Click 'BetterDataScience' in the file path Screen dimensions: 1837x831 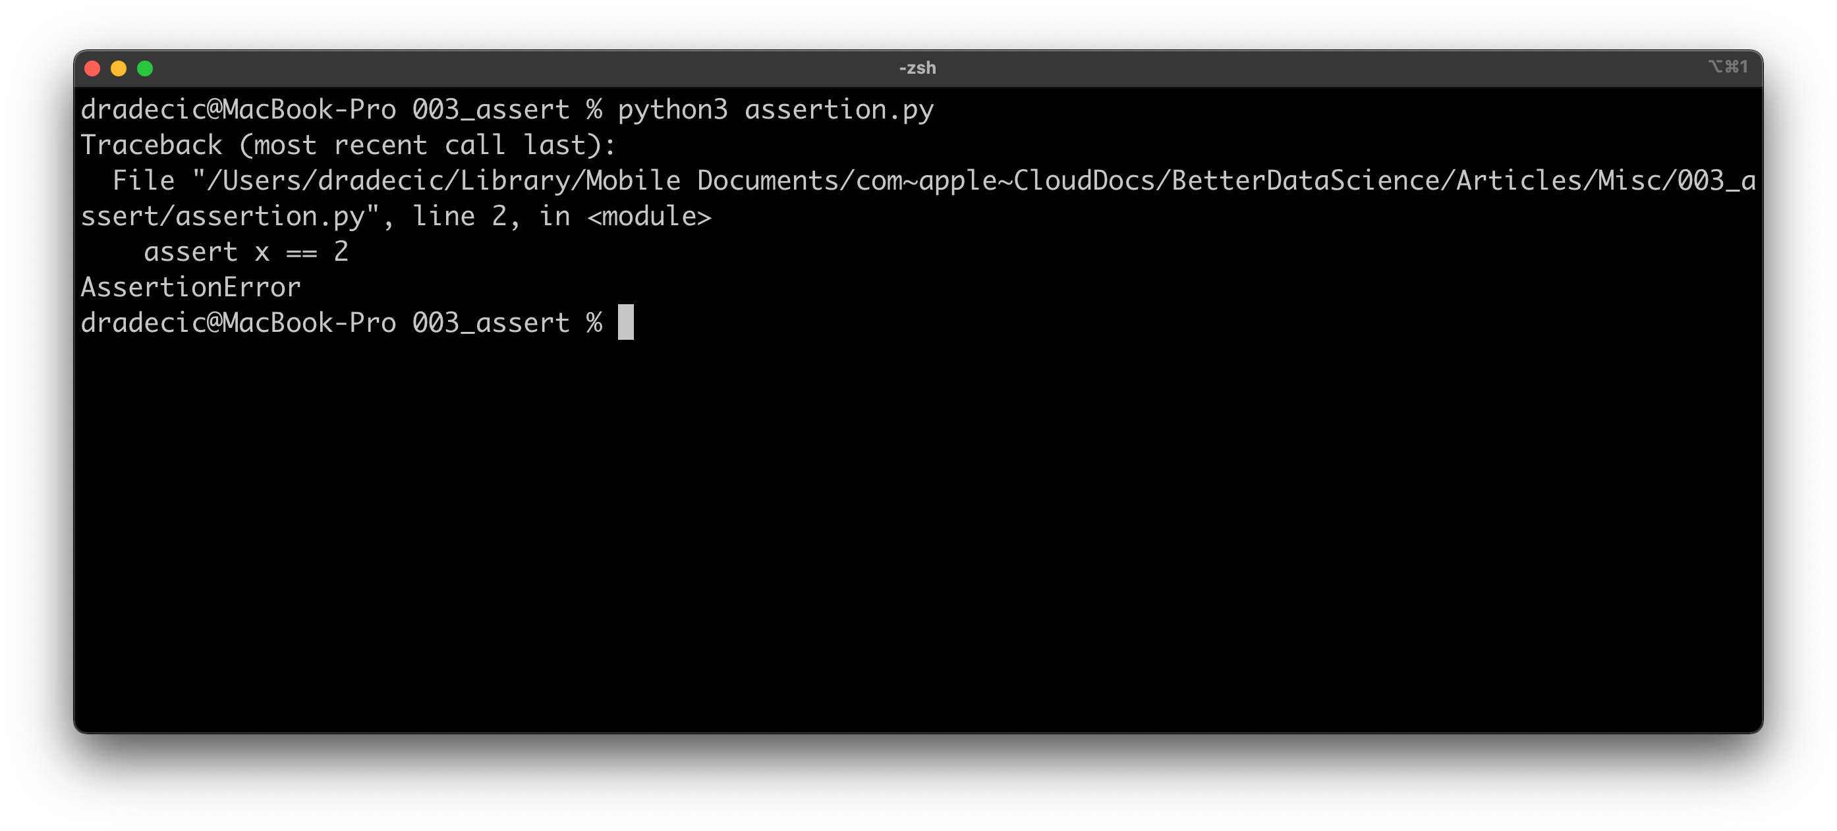point(1305,181)
